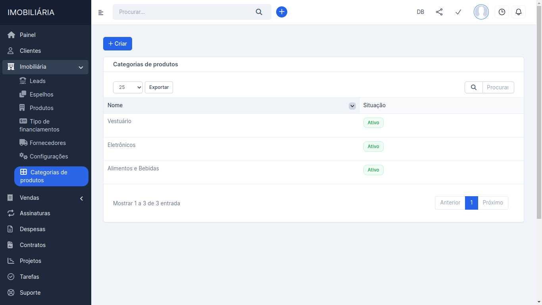Toggle the Nome column sort arrow
The image size is (542, 305).
coord(352,106)
